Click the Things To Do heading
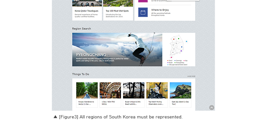The image size is (272, 121). pyautogui.click(x=81, y=74)
